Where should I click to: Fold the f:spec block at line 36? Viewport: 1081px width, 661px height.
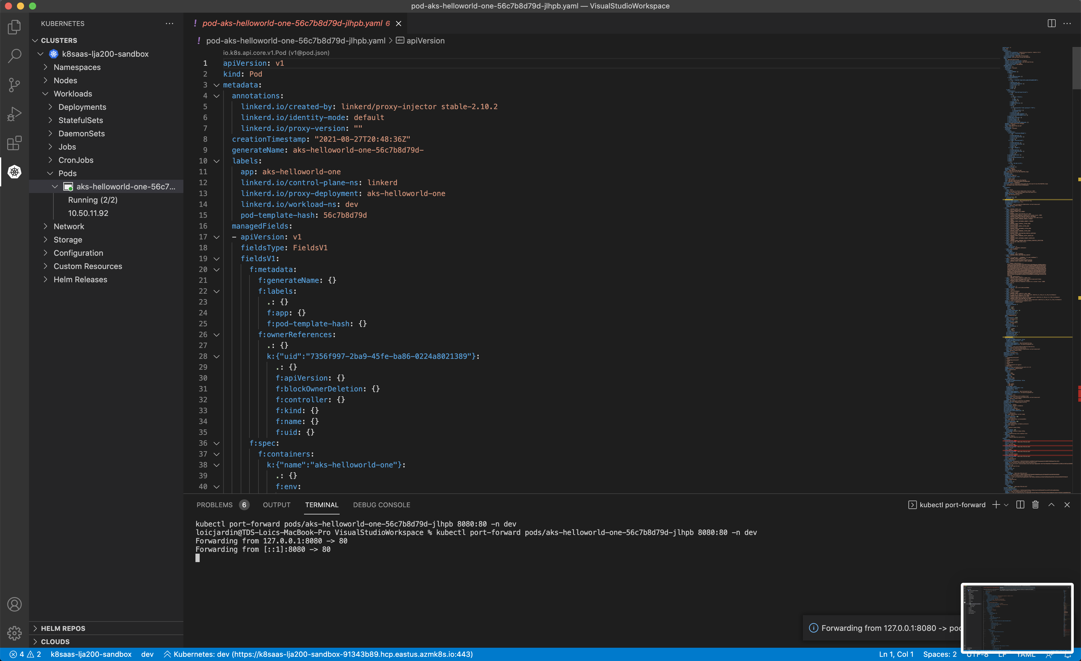[216, 444]
